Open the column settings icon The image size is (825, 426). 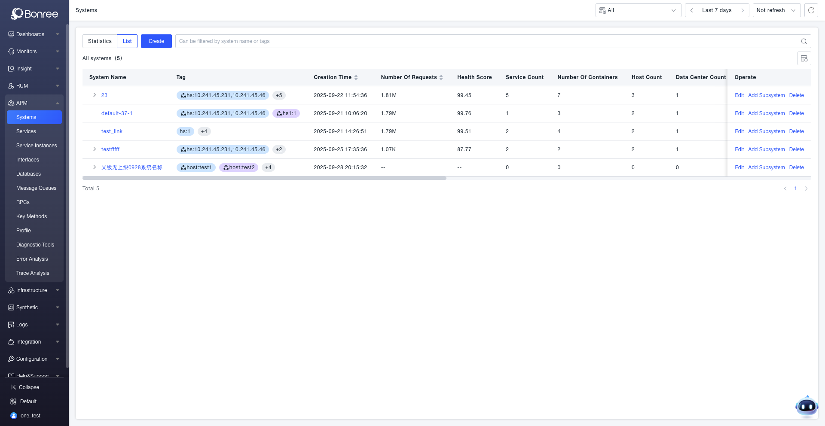[x=804, y=58]
